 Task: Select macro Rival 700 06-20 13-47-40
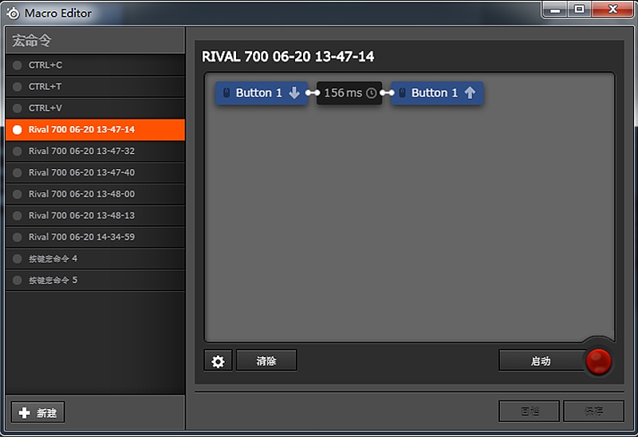click(x=95, y=173)
